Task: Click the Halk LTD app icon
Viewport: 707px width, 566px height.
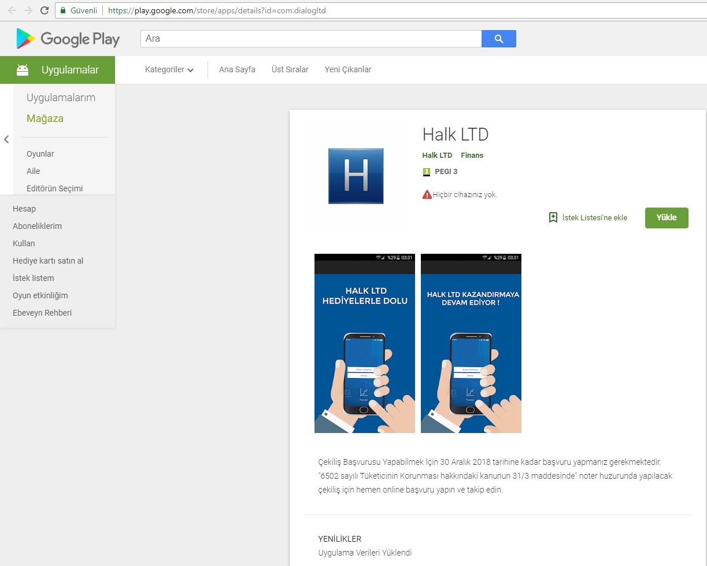Action: [x=356, y=176]
